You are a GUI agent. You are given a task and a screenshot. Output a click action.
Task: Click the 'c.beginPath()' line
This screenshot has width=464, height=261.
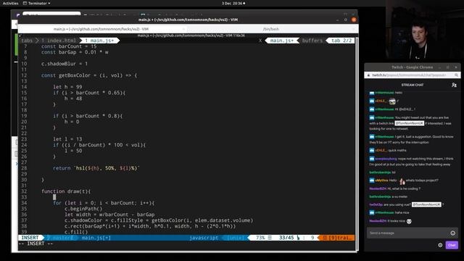click(x=83, y=209)
